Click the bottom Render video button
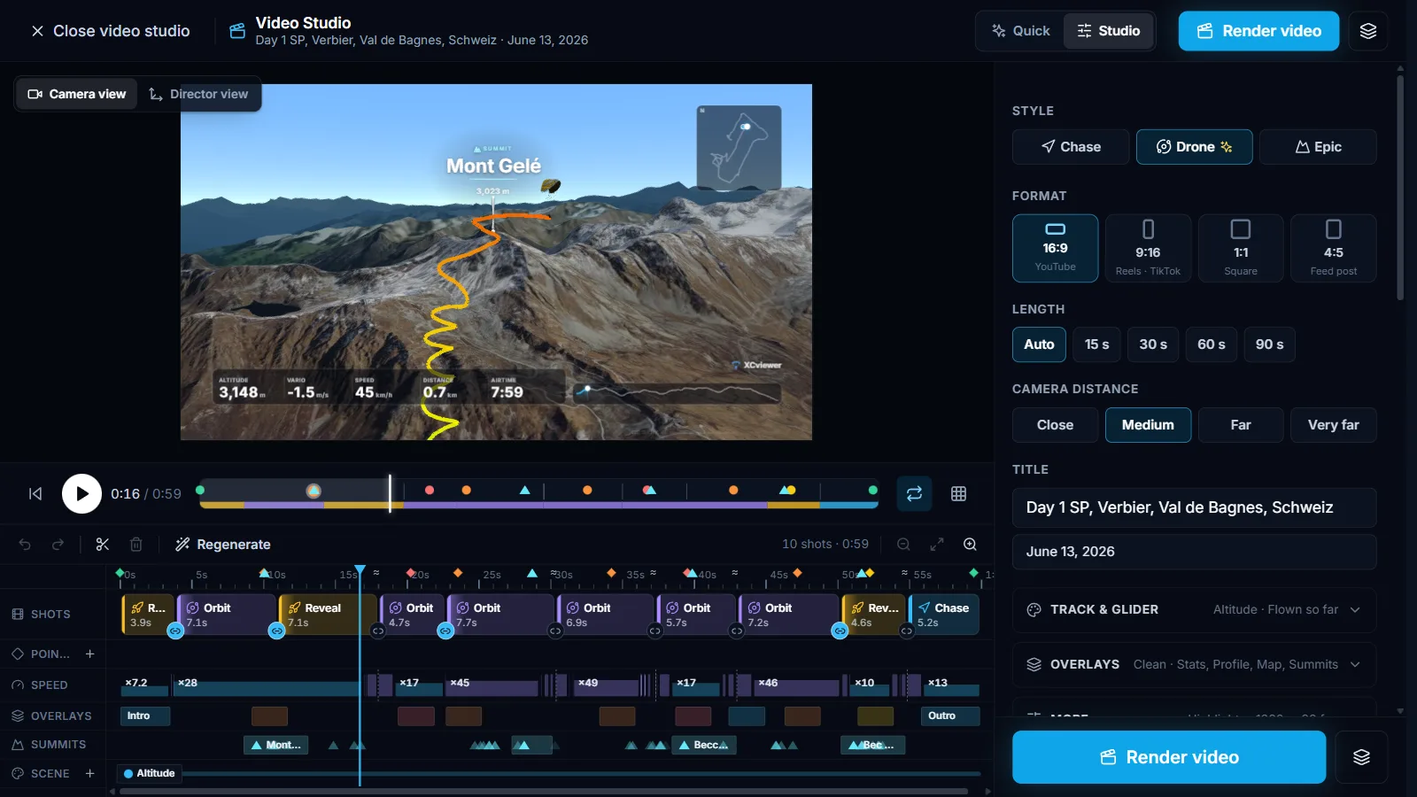 (1169, 757)
